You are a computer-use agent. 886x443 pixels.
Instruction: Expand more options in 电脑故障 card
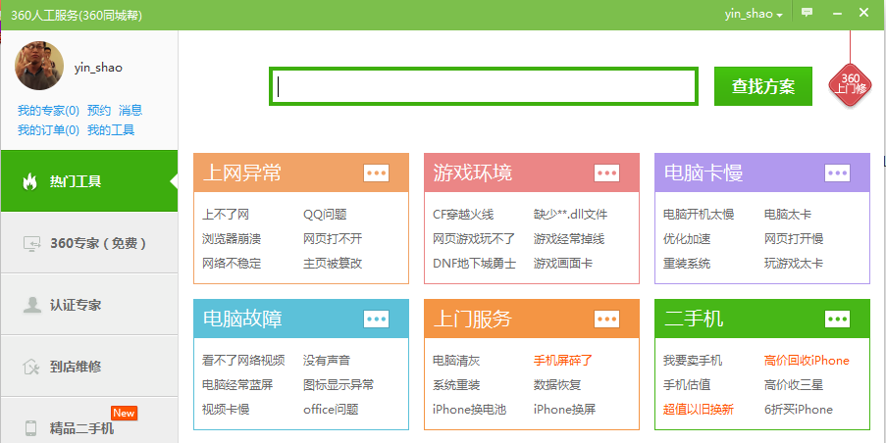[x=377, y=319]
